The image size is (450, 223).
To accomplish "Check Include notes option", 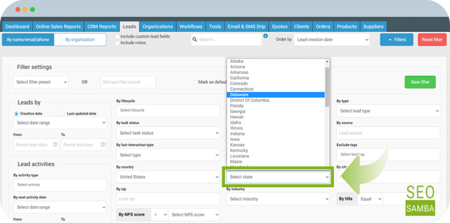I will [x=117, y=43].
